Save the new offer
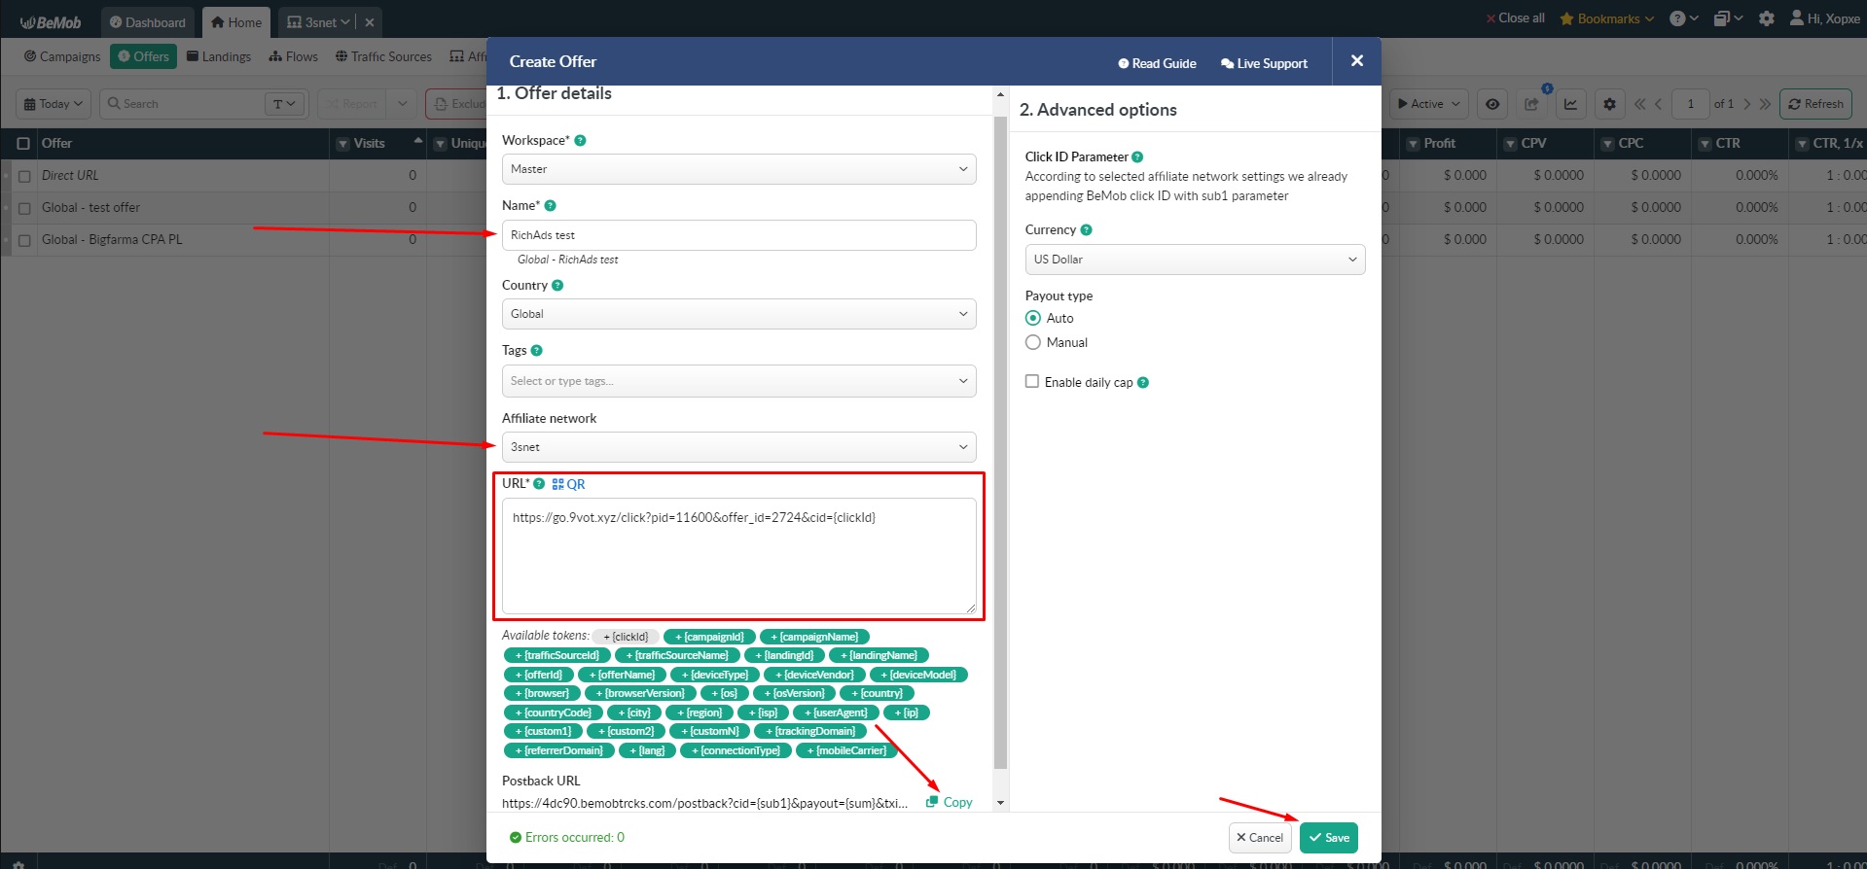Screen dimensions: 1867x869 [1329, 837]
